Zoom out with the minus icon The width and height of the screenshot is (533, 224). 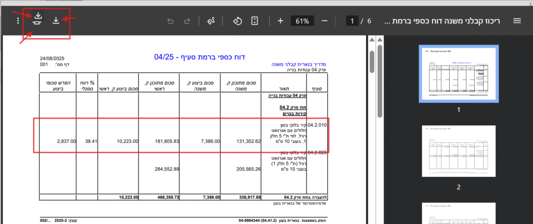(x=325, y=21)
